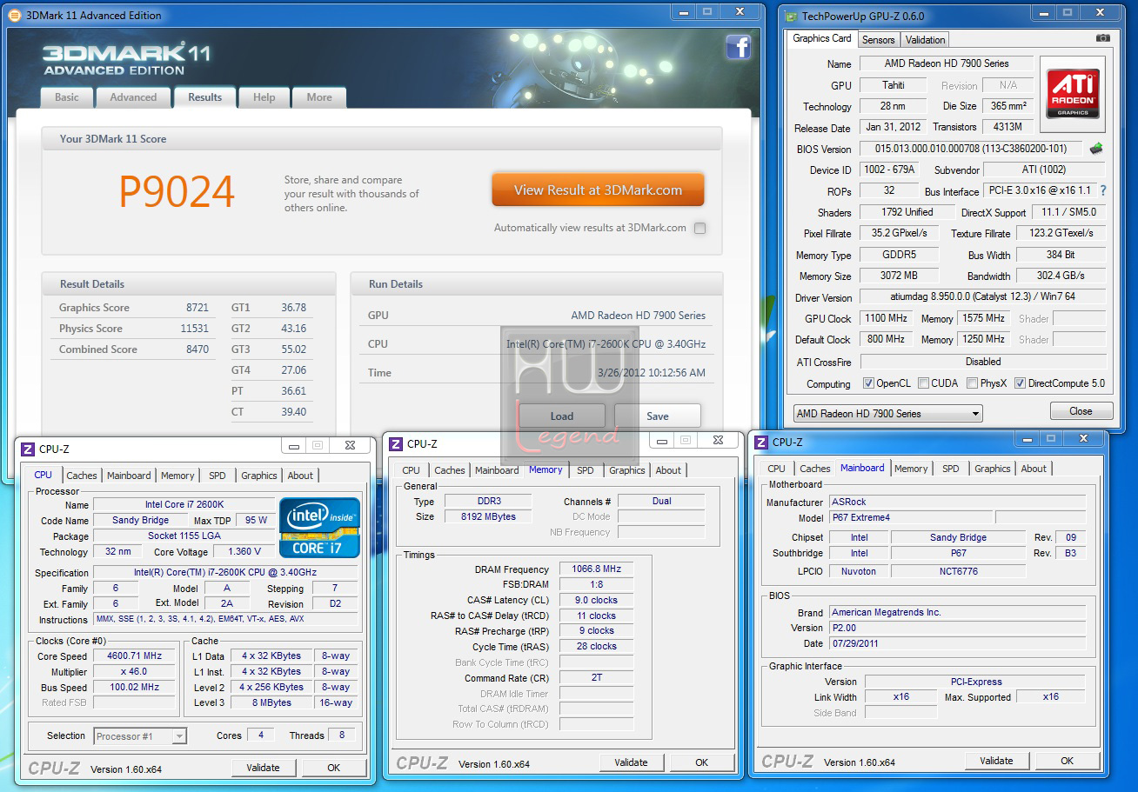Viewport: 1138px width, 792px height.
Task: Open Memory tab in the CPU-Z Mainboard window
Action: 911,469
